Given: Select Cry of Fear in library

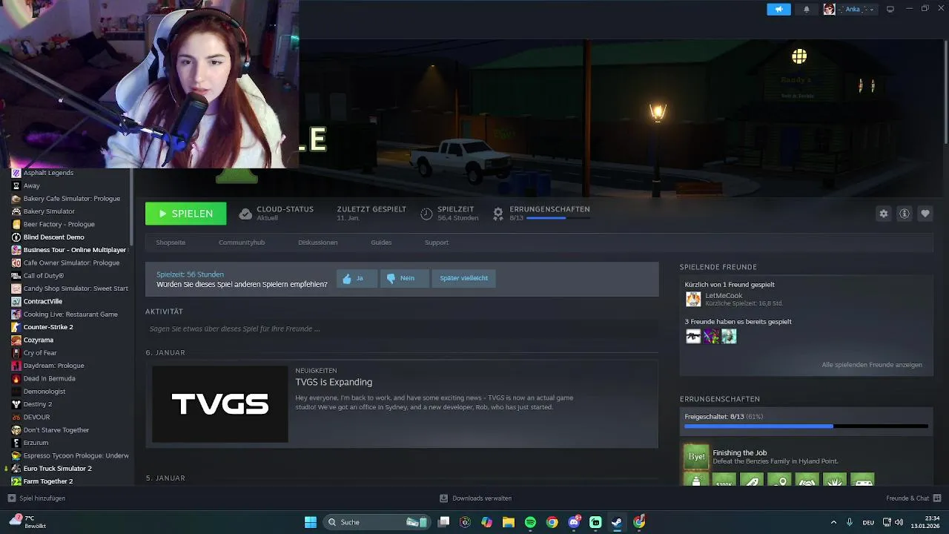Looking at the screenshot, I should tap(40, 353).
